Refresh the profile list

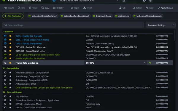(137, 8)
